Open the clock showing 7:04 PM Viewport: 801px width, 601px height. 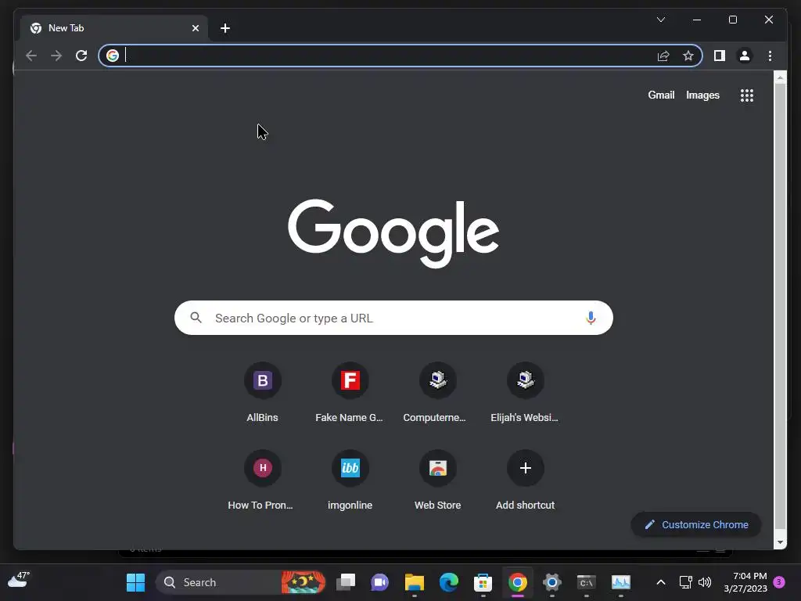click(745, 582)
